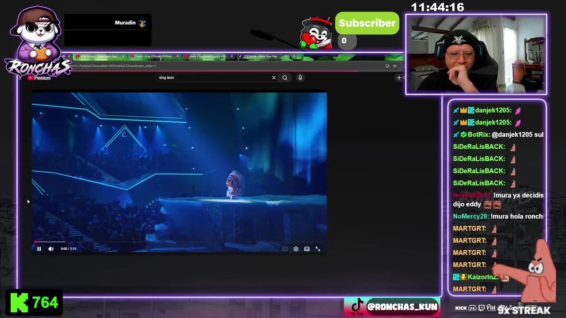Pause the YouTube video

pos(39,249)
